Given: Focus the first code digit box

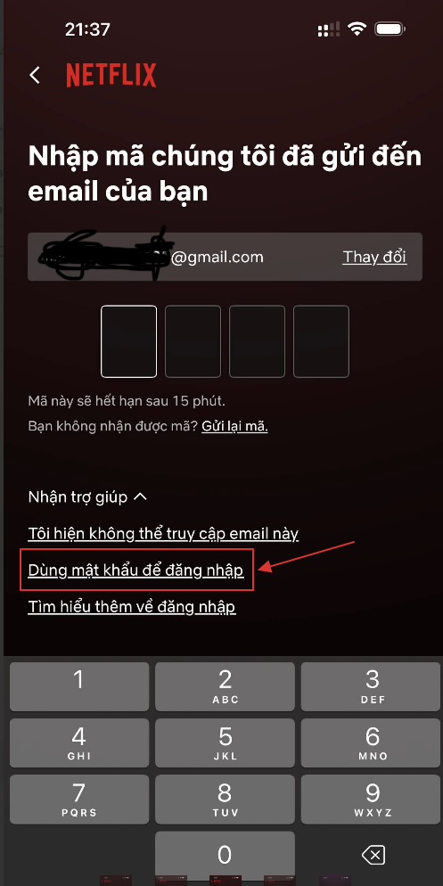Looking at the screenshot, I should [129, 341].
